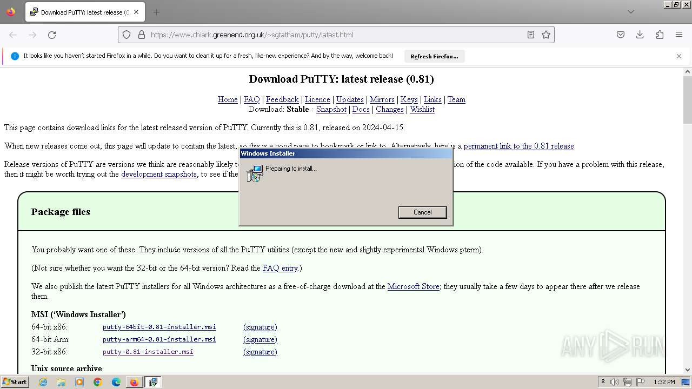Reload the current page
692x389 pixels.
(x=52, y=35)
